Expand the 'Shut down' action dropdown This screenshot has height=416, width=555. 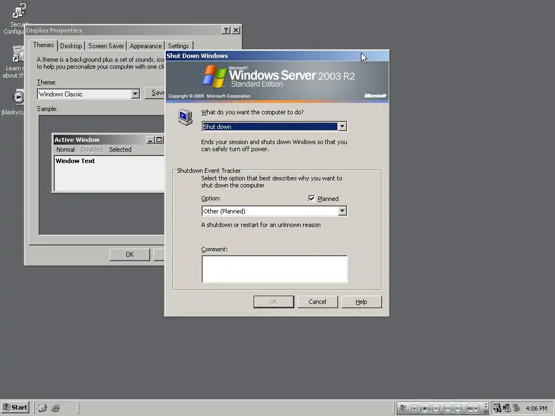[x=342, y=126]
